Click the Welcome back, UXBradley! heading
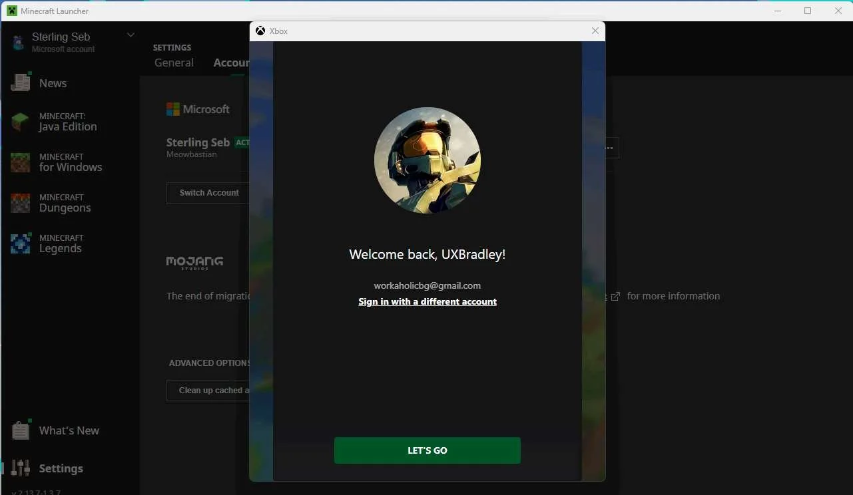 tap(427, 254)
